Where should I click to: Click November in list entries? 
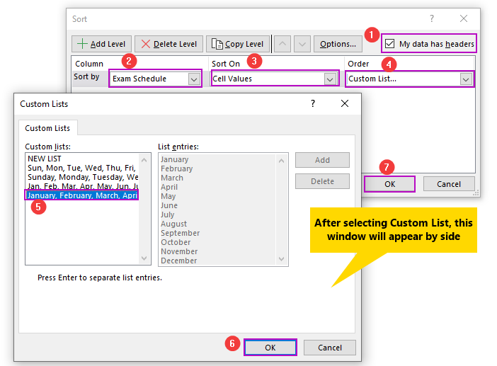[x=179, y=251]
